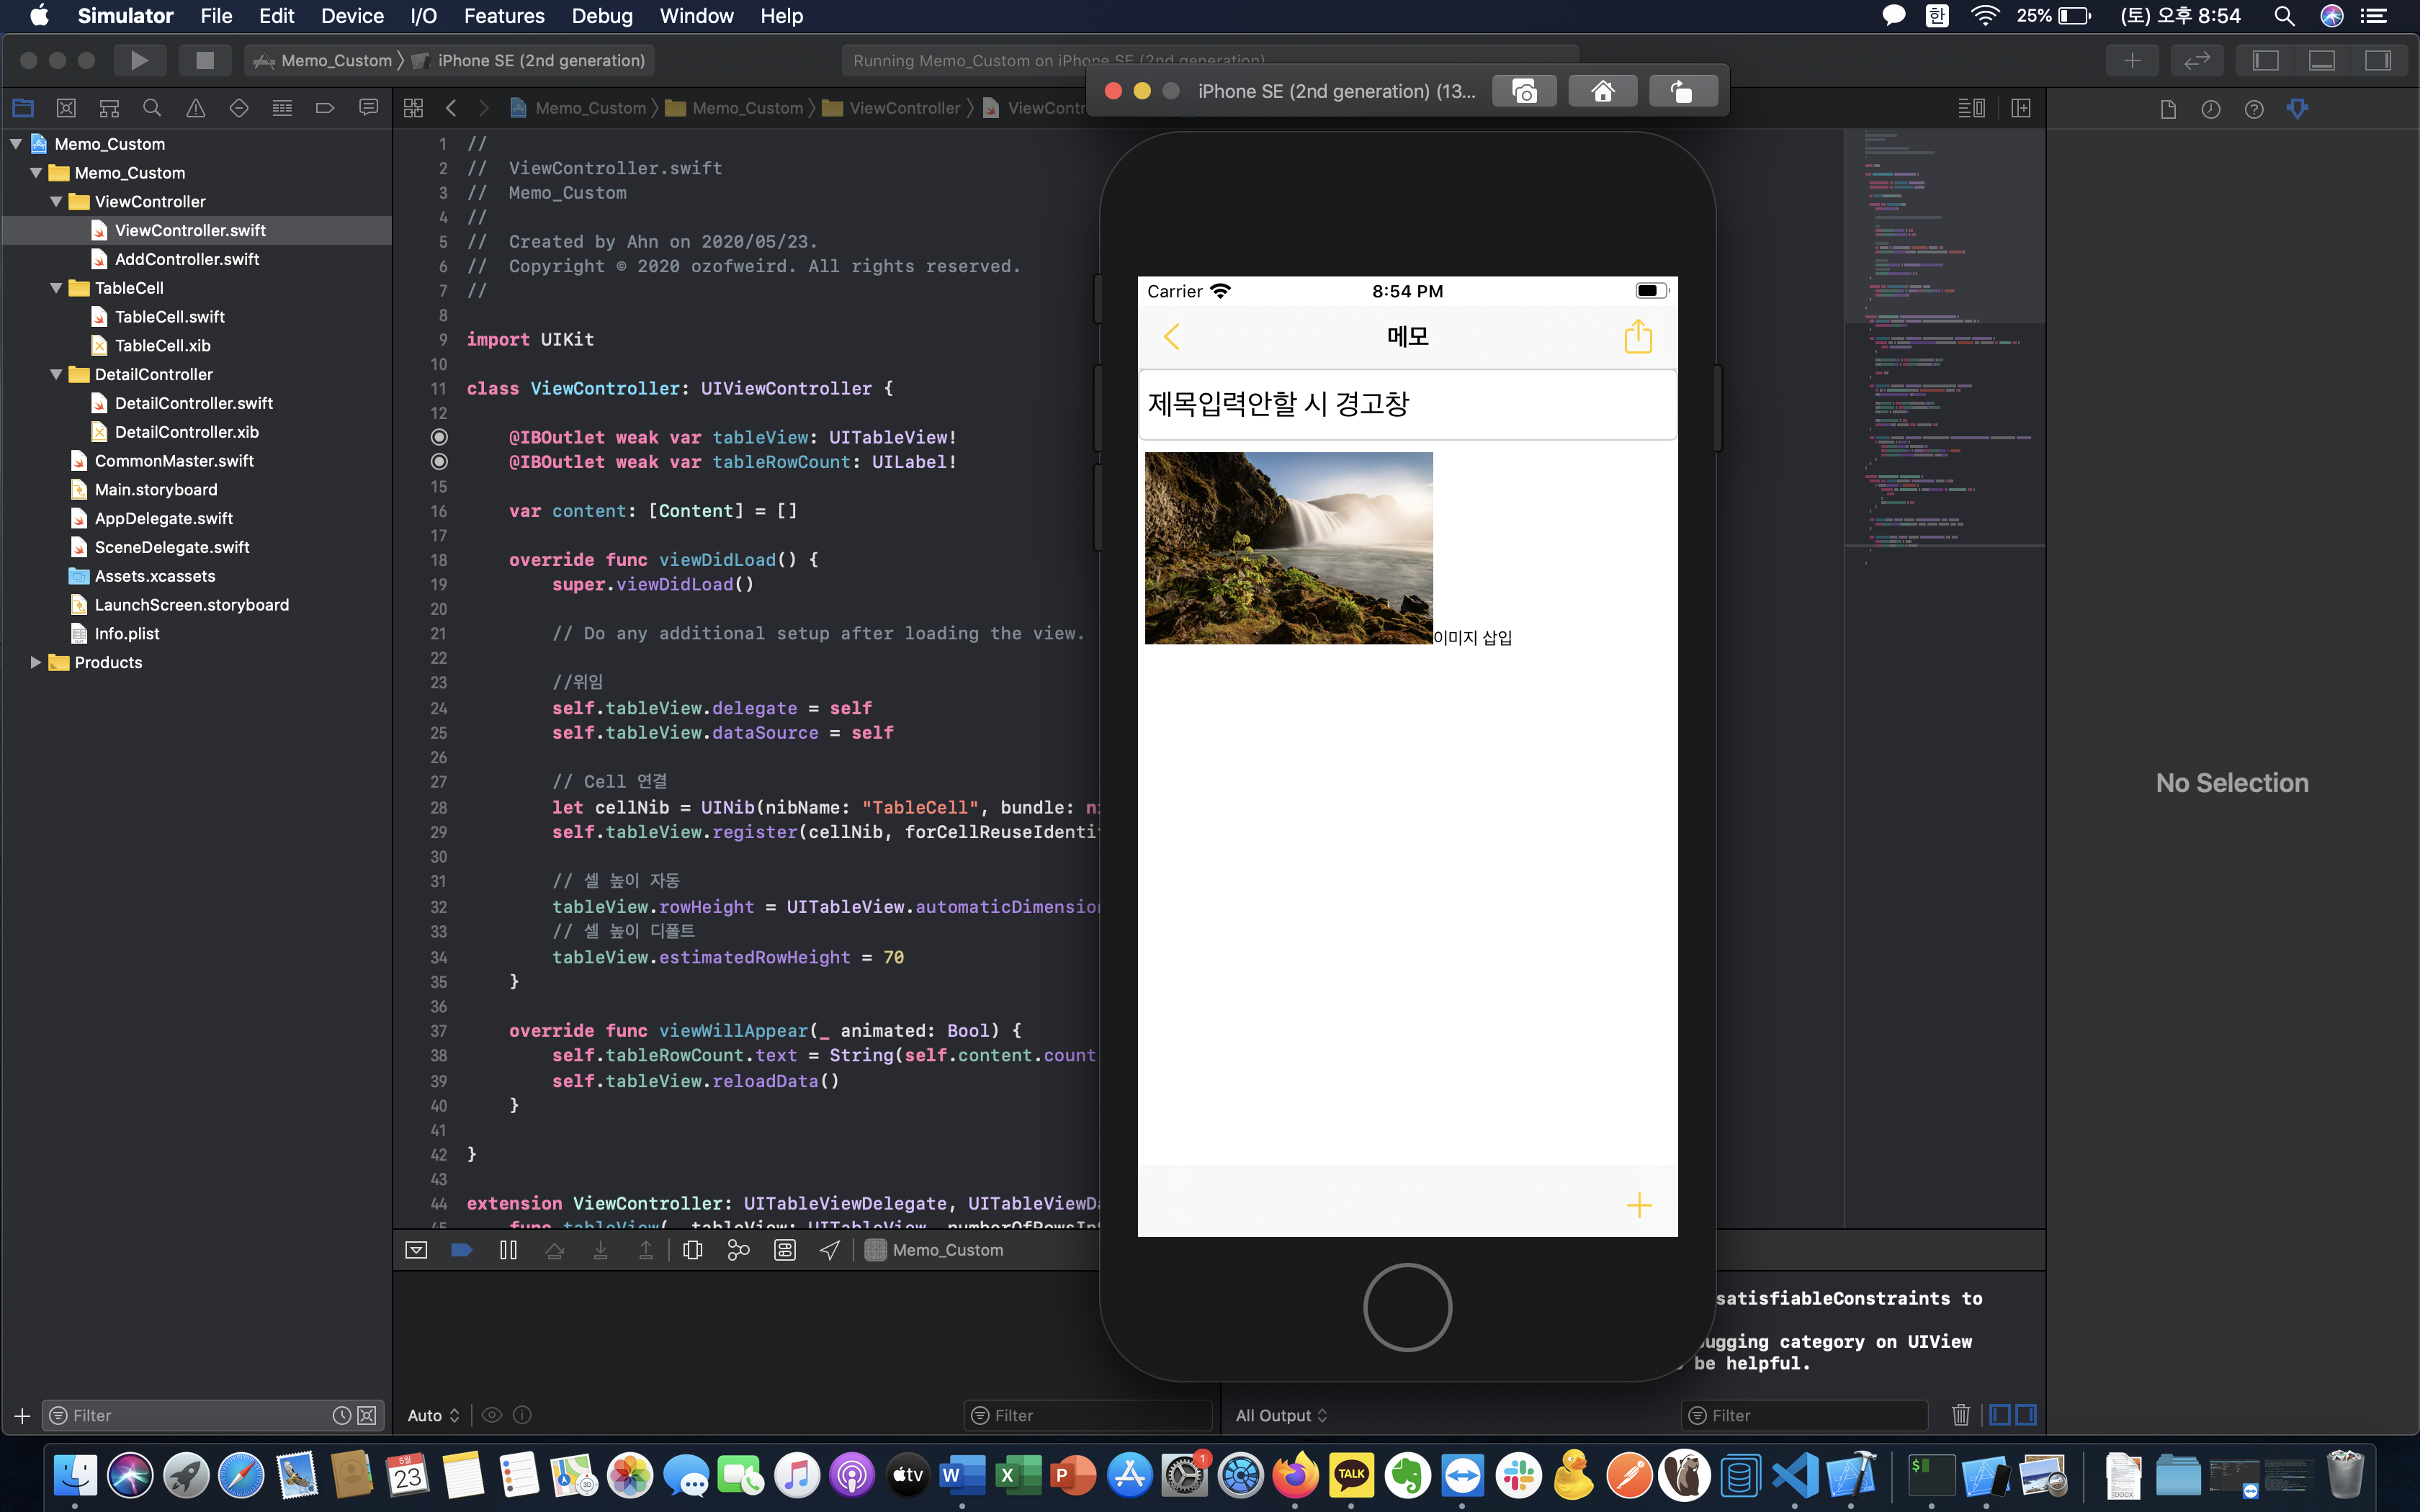Click the debug view hierarchy icon
Screen dimensions: 2420x1512
pos(692,1250)
